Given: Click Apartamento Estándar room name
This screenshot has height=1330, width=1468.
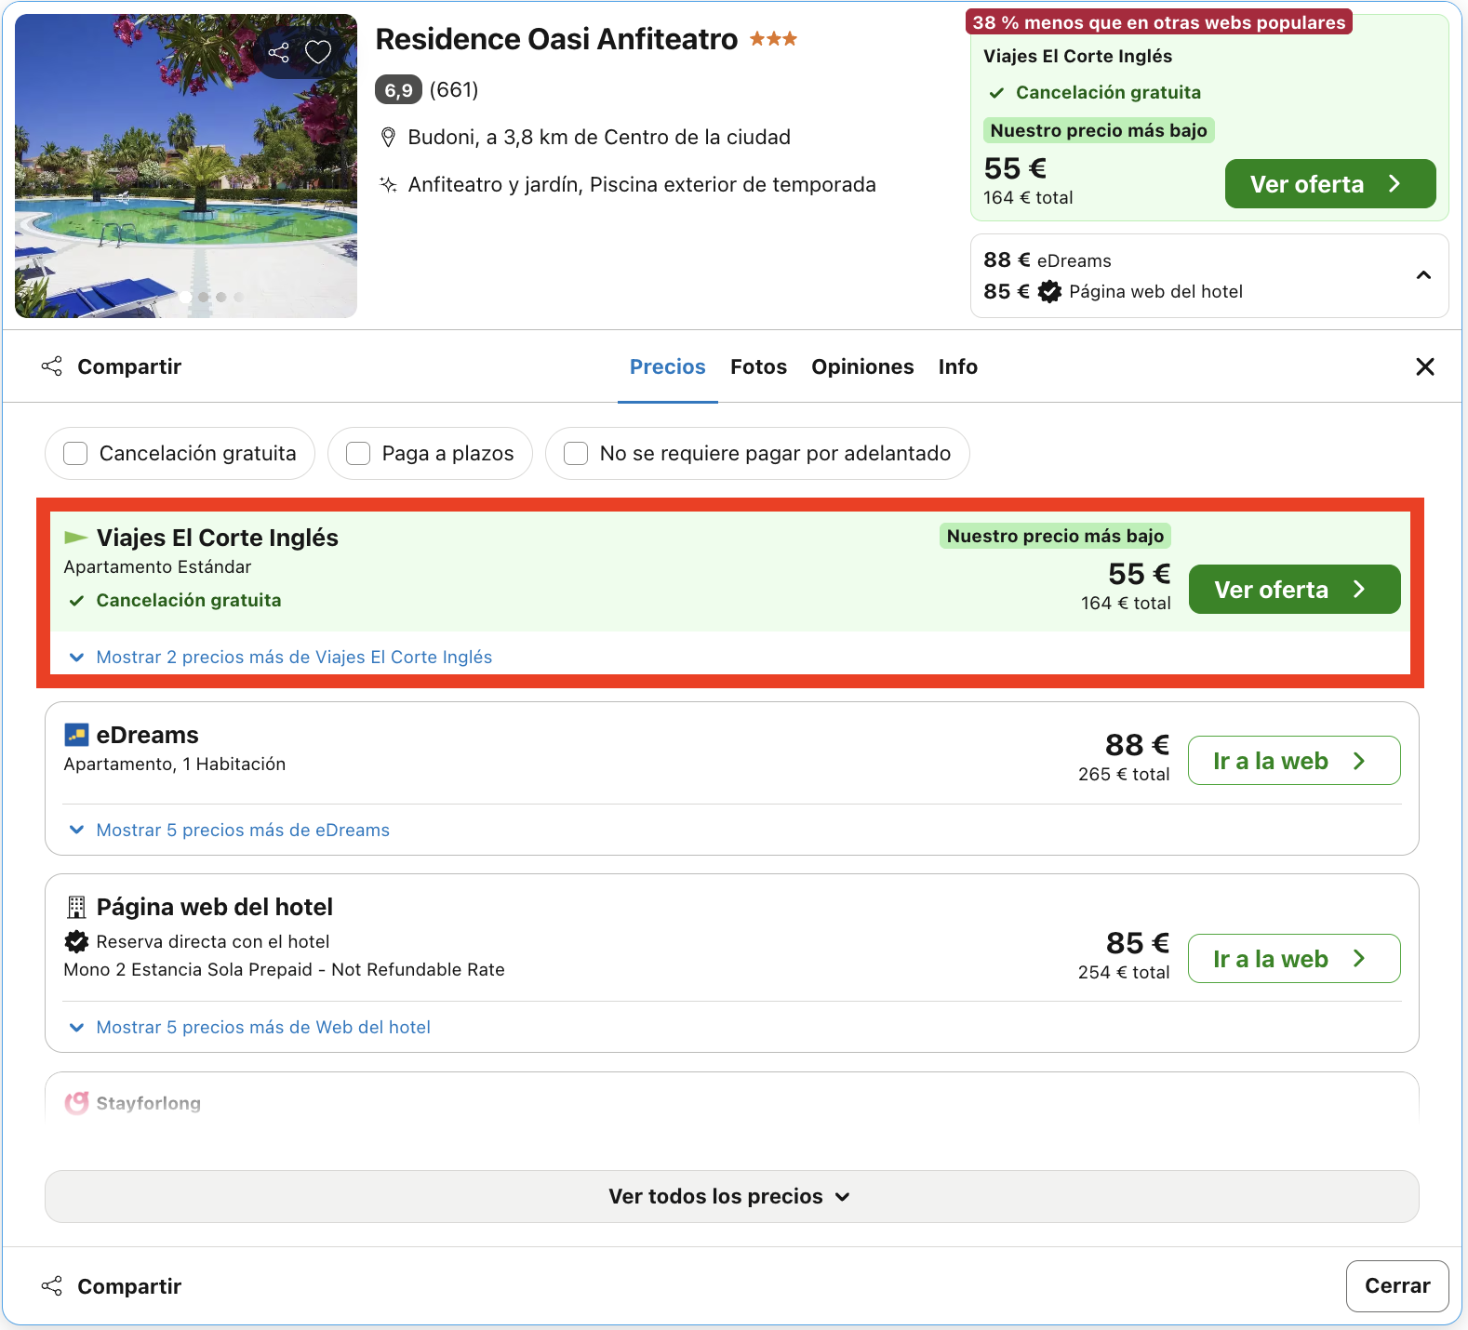Looking at the screenshot, I should click(157, 566).
